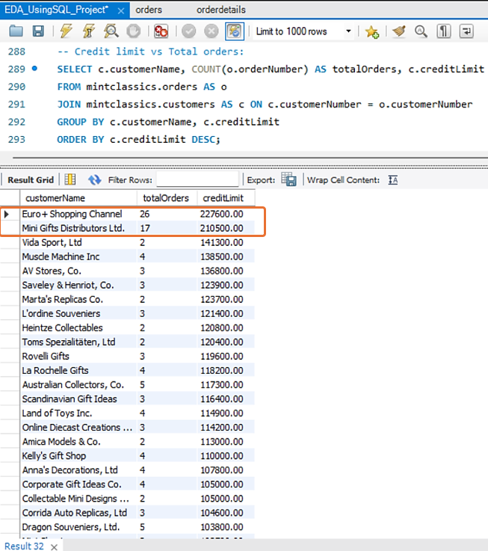Select Marta's Replicas Co. cell
The width and height of the screenshot is (488, 551).
click(x=78, y=299)
